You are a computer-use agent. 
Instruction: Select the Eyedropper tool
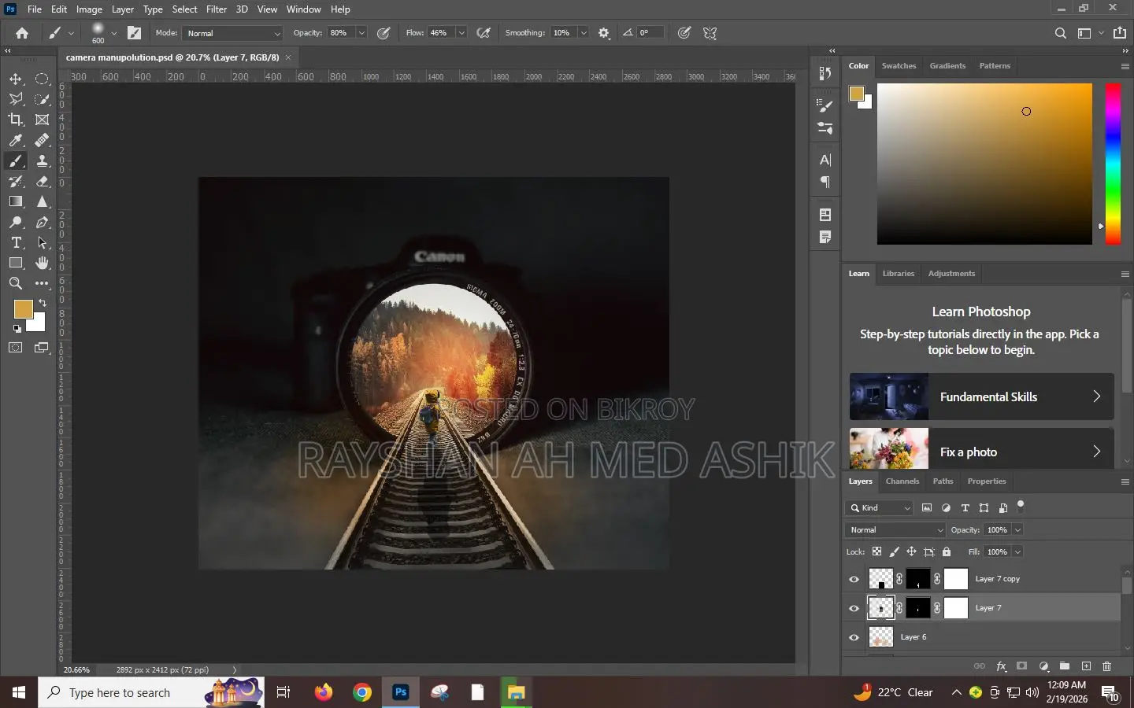click(x=16, y=140)
